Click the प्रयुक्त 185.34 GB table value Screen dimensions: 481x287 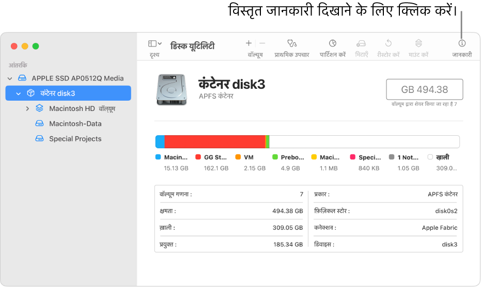point(288,244)
